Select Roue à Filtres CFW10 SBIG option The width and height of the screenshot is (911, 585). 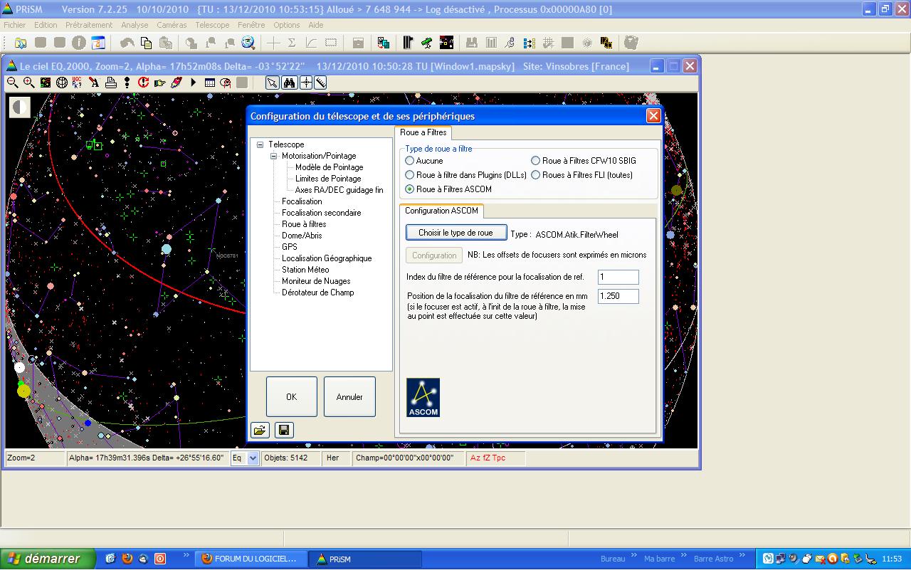pyautogui.click(x=536, y=161)
